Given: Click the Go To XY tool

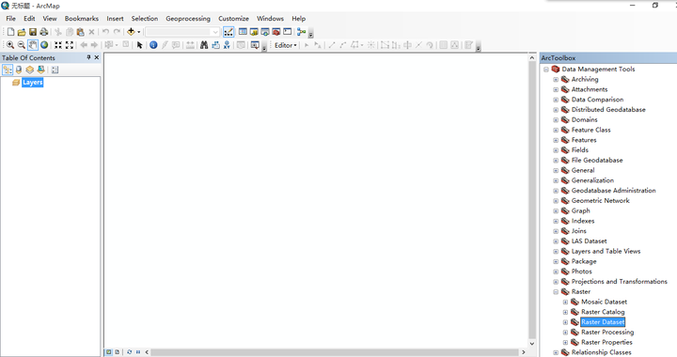Looking at the screenshot, I should coord(227,45).
